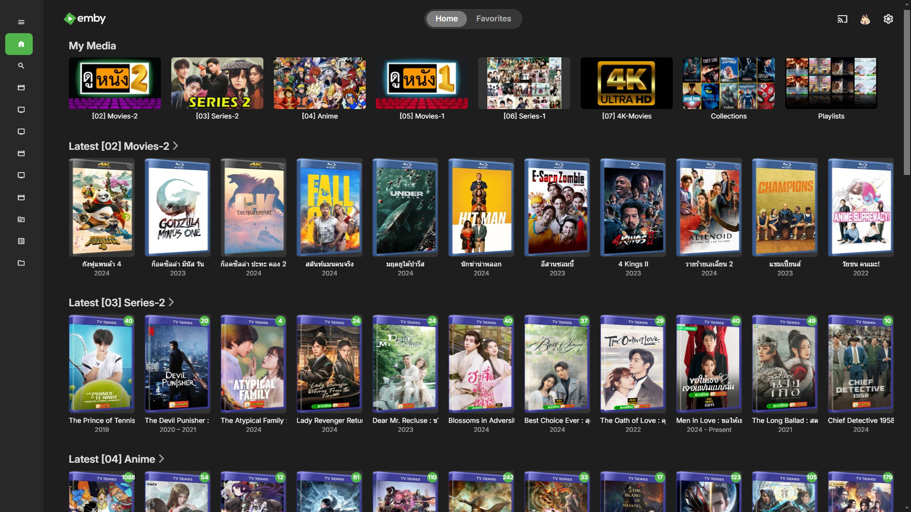
Task: Click The Devil Punisher poster
Action: point(177,364)
